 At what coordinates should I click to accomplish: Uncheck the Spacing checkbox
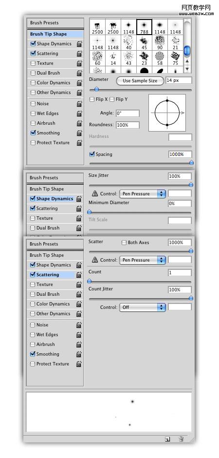(92, 154)
